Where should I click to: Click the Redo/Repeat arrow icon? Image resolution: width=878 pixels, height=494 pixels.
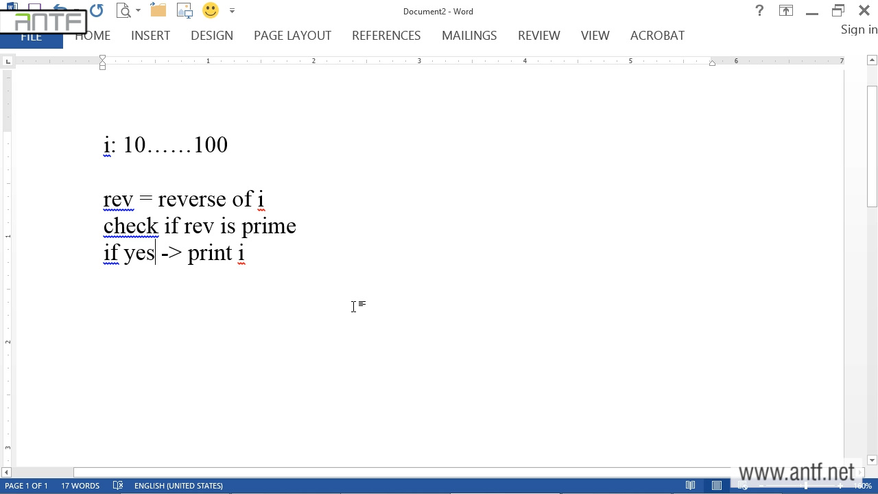pyautogui.click(x=97, y=11)
